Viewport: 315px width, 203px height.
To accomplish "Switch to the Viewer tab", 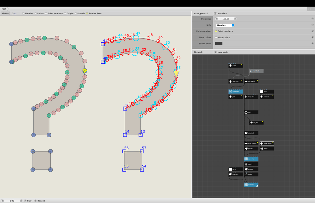I will pyautogui.click(x=5, y=14).
